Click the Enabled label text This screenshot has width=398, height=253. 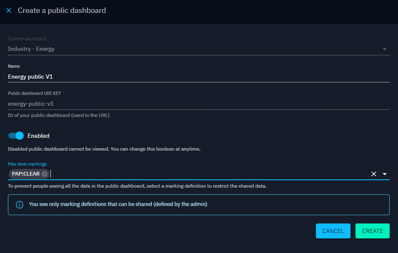point(38,136)
